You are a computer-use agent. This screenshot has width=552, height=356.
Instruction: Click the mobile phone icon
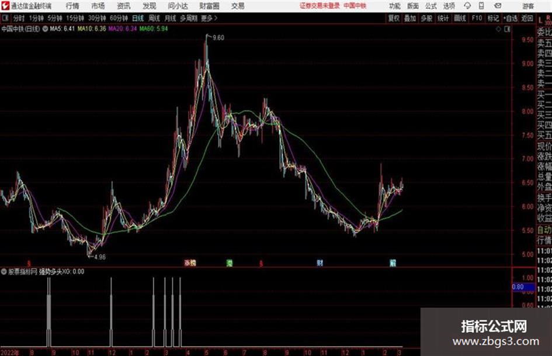[x=481, y=6]
